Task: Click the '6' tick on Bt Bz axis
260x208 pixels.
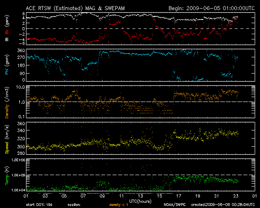Action: click(24, 13)
